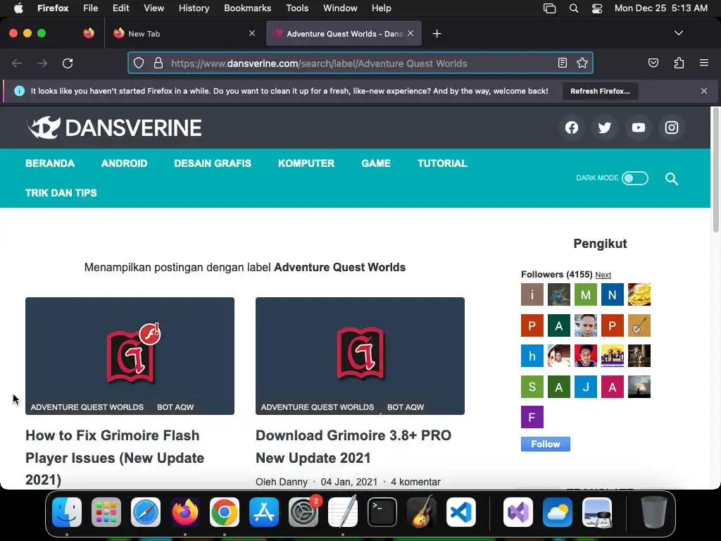Open the Facebook social icon
The width and height of the screenshot is (721, 541).
pyautogui.click(x=572, y=128)
